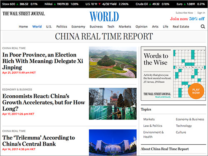Open the big WORLD section heading

[104, 17]
